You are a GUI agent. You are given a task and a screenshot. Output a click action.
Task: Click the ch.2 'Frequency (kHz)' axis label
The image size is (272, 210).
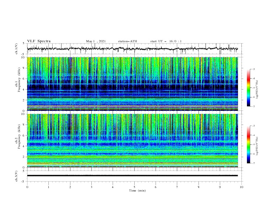pyautogui.click(x=19, y=137)
